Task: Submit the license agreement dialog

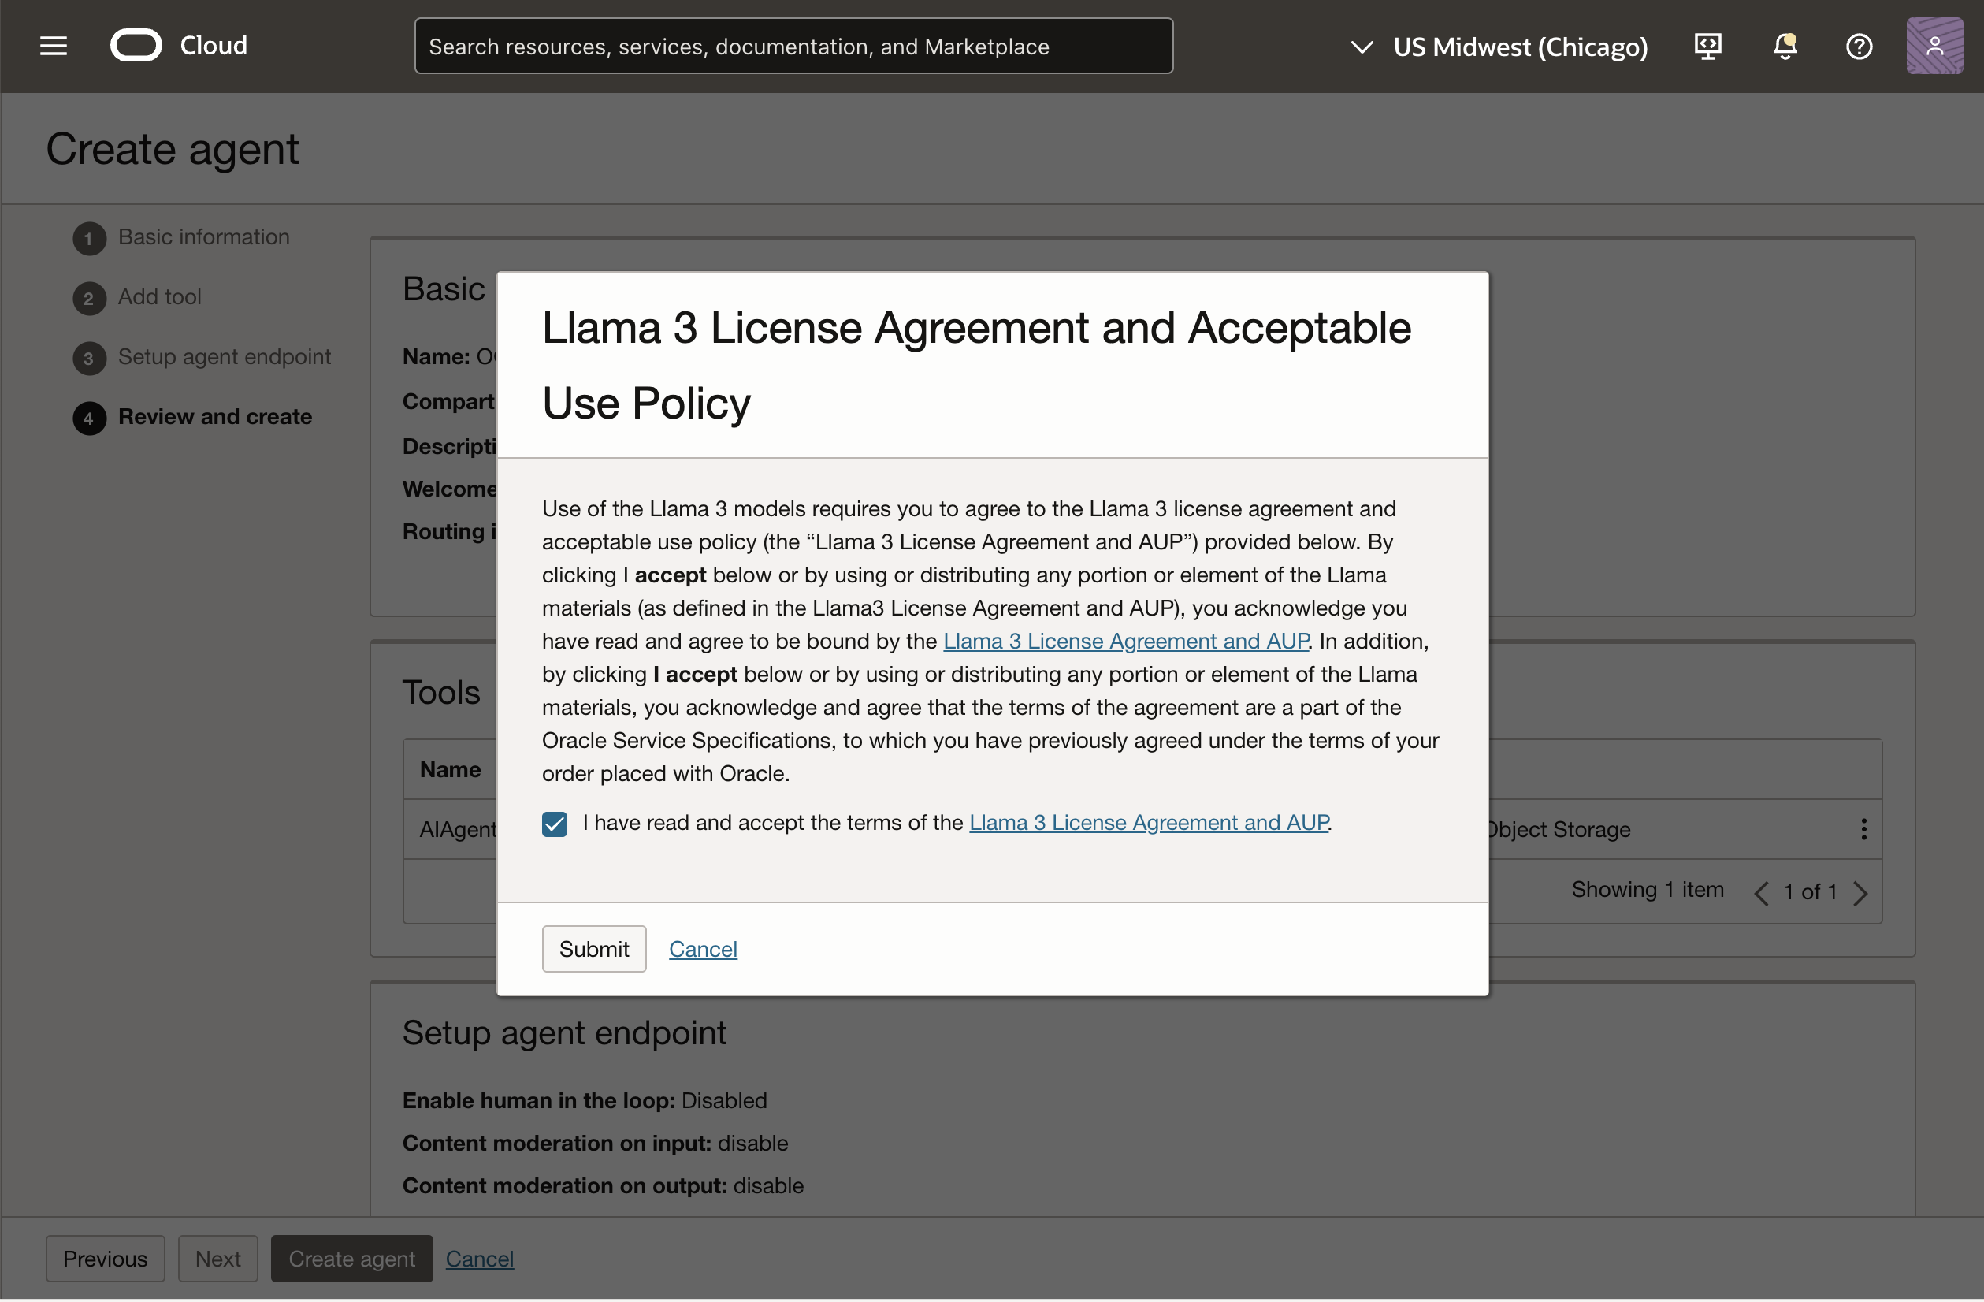Action: pyautogui.click(x=593, y=949)
